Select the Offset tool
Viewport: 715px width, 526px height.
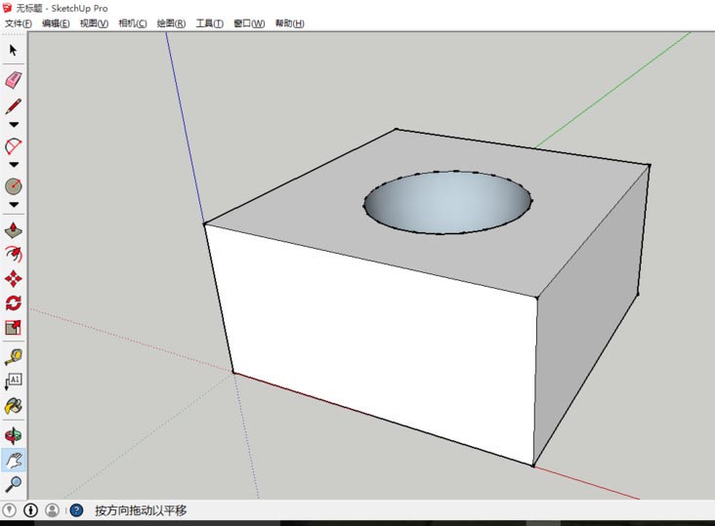click(x=14, y=254)
